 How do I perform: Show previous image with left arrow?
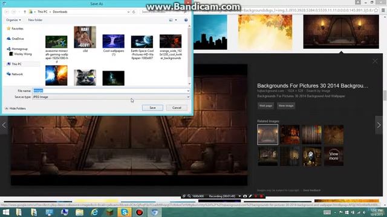tap(4, 125)
